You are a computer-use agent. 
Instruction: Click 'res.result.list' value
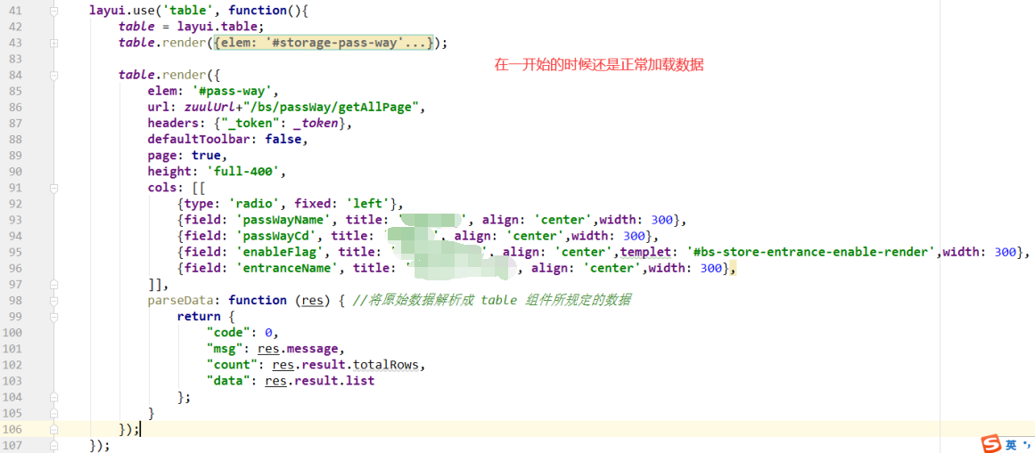(320, 381)
